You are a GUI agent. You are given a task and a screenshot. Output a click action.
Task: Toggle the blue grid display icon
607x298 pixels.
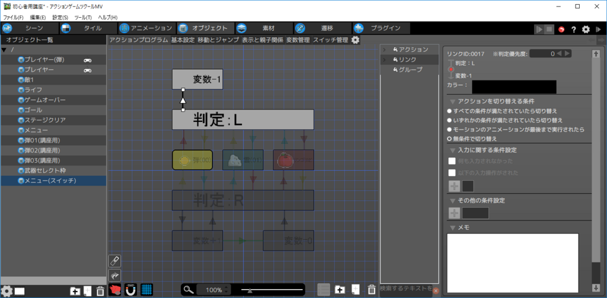[147, 289]
